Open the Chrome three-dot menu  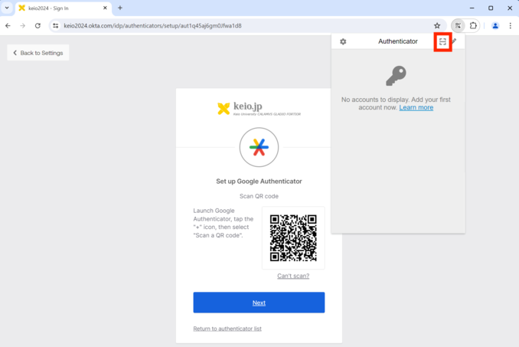[x=511, y=25]
